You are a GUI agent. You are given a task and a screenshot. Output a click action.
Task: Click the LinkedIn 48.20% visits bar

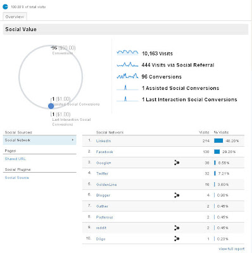click(x=218, y=140)
